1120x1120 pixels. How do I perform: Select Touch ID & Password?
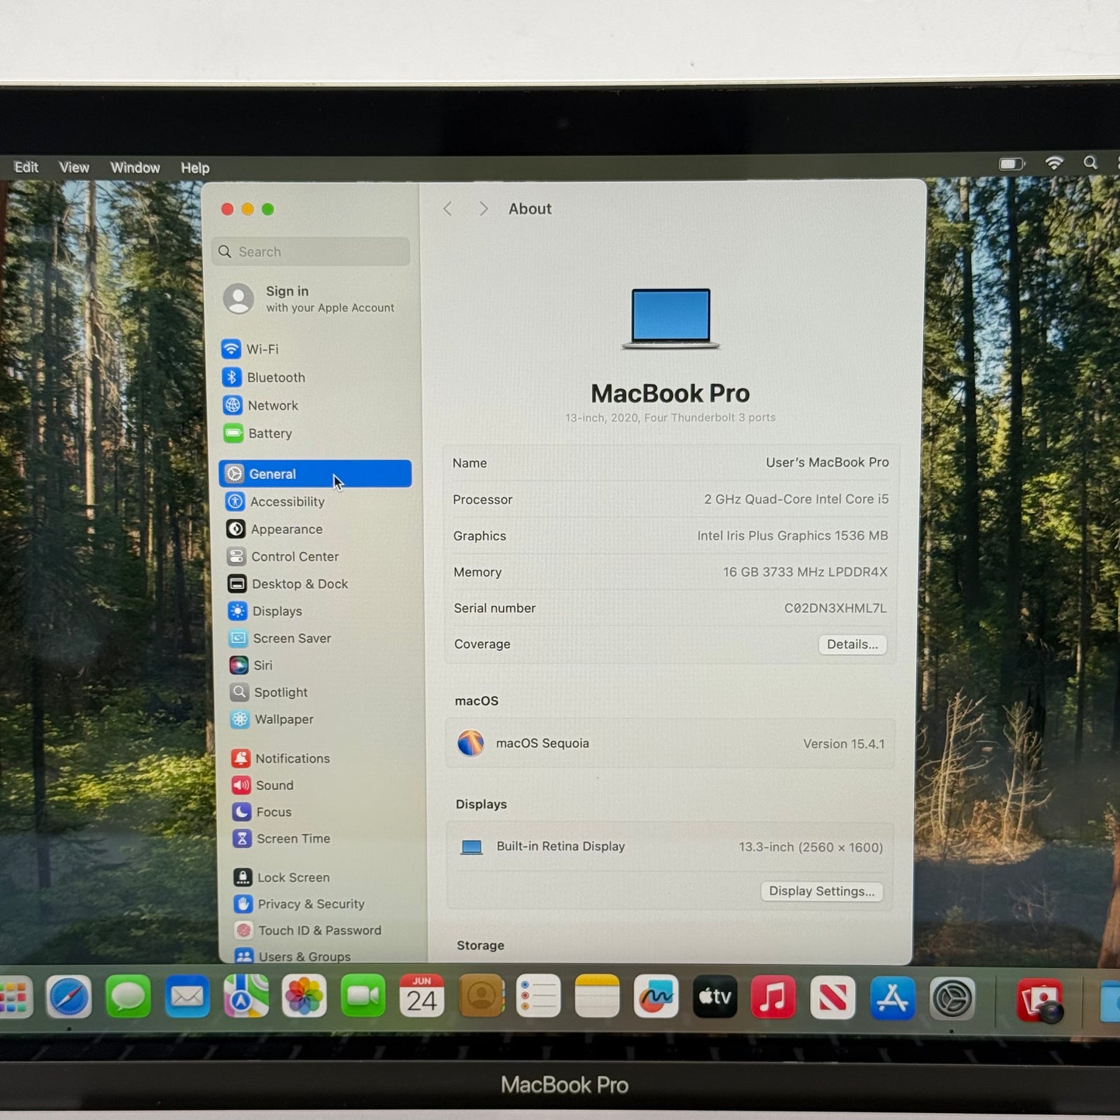(x=308, y=930)
